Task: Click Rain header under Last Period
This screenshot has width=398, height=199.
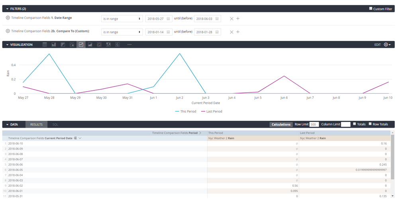Action: point(345,138)
